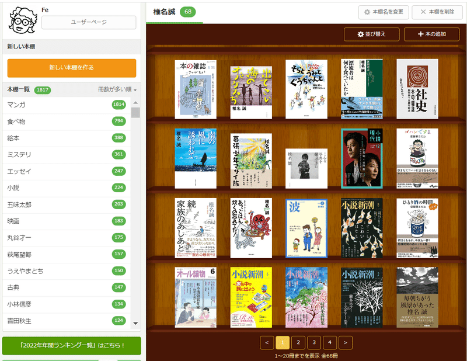Select the 小説 bookshelf row

pyautogui.click(x=67, y=188)
